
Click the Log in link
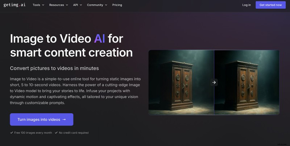(246, 5)
